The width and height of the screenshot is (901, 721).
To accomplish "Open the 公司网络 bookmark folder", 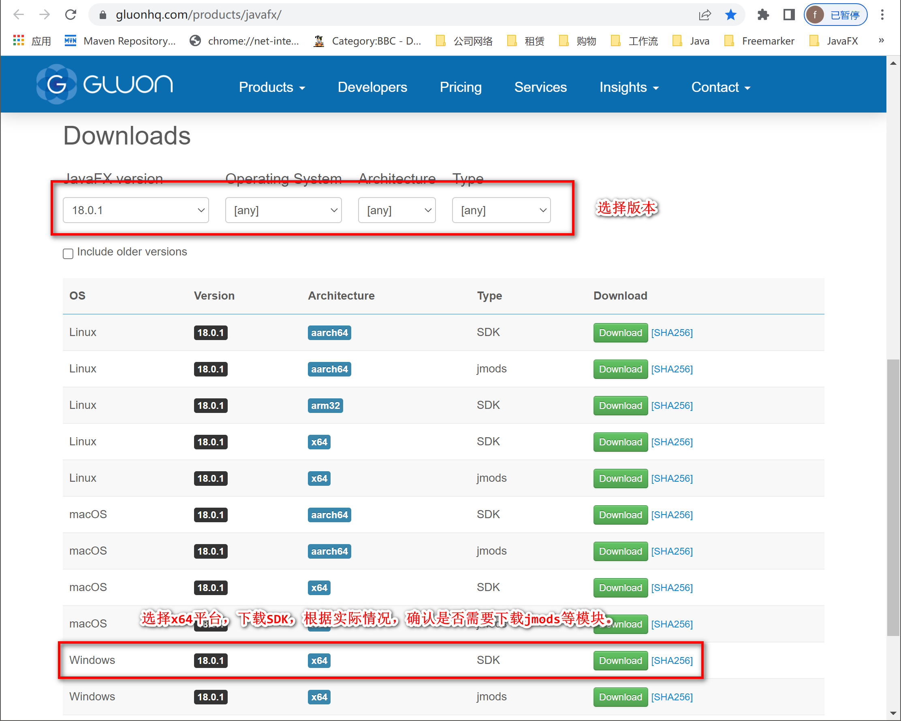I will pos(464,41).
